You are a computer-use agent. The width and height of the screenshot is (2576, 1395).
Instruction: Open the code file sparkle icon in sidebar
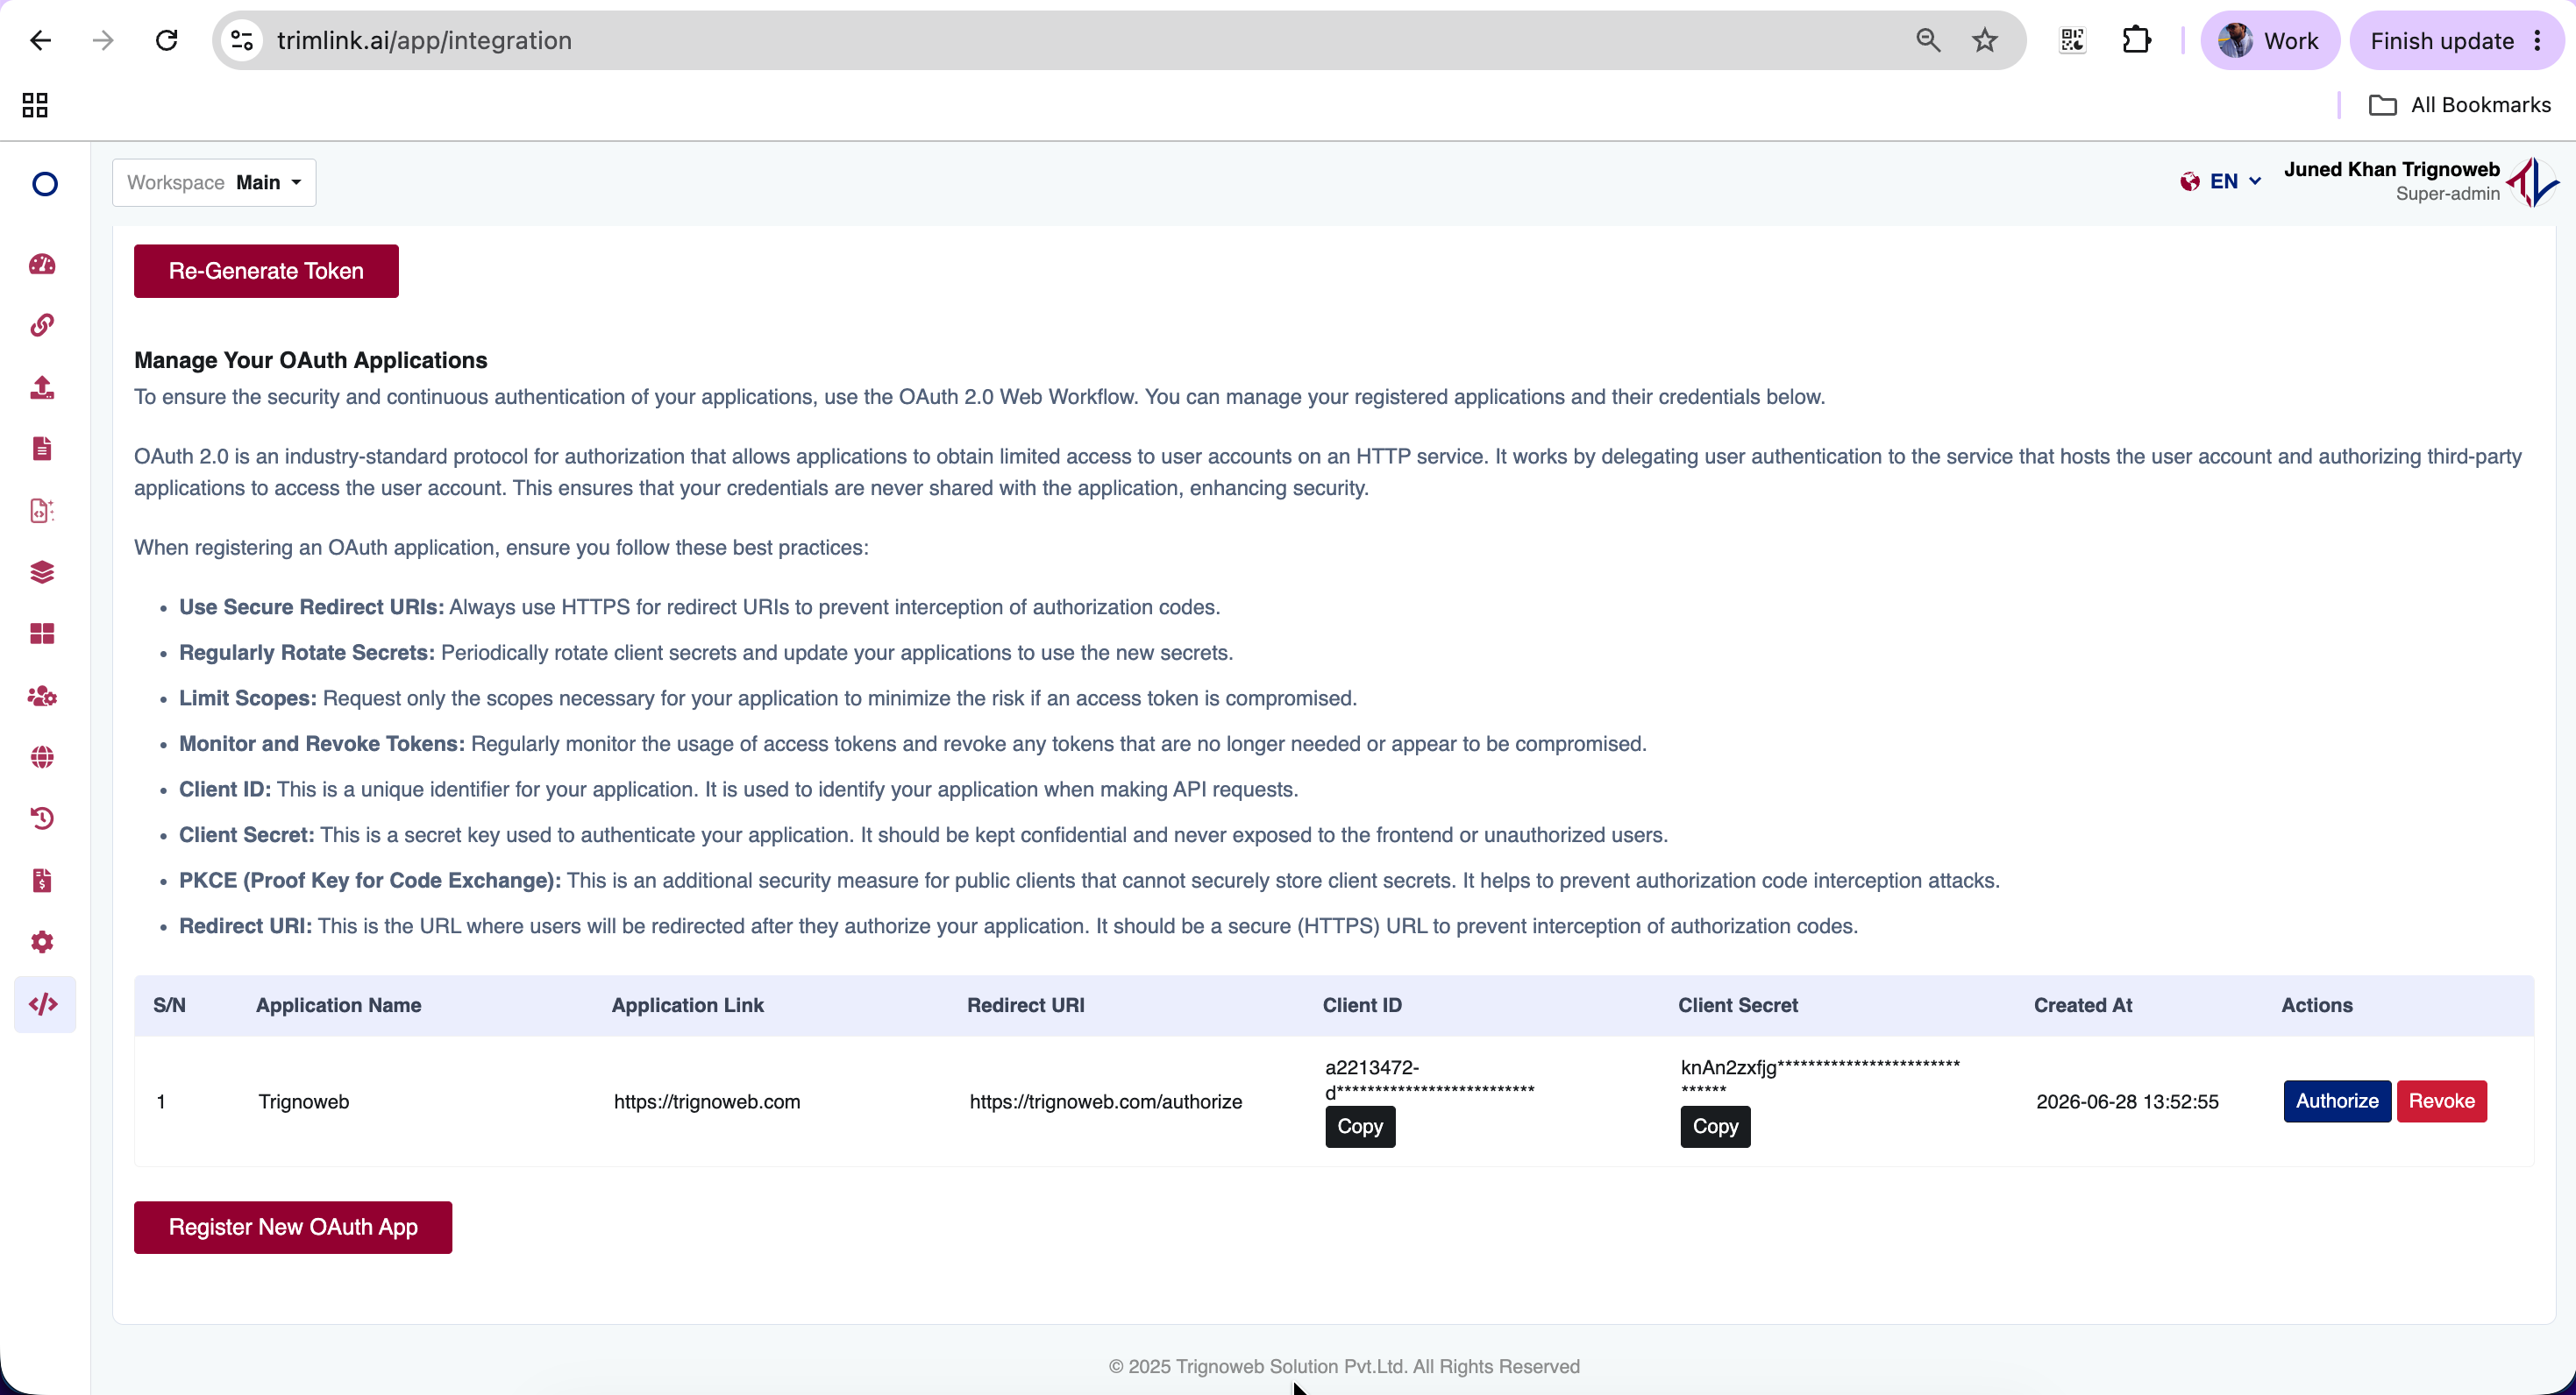point(42,511)
